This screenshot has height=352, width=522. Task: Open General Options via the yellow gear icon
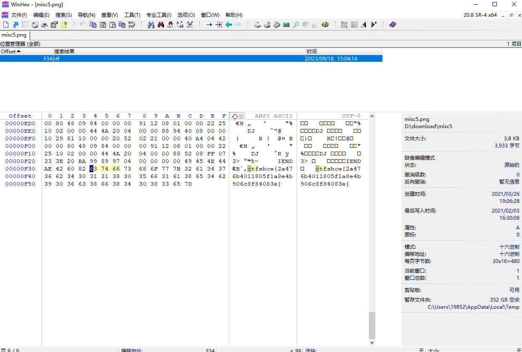coord(325,25)
